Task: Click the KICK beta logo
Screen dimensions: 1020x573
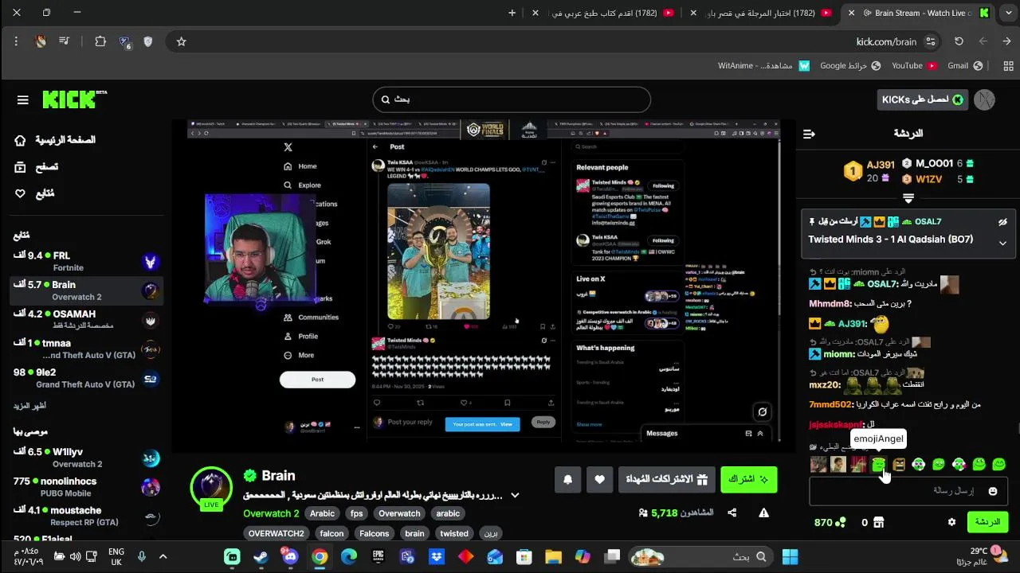Action: tap(75, 99)
